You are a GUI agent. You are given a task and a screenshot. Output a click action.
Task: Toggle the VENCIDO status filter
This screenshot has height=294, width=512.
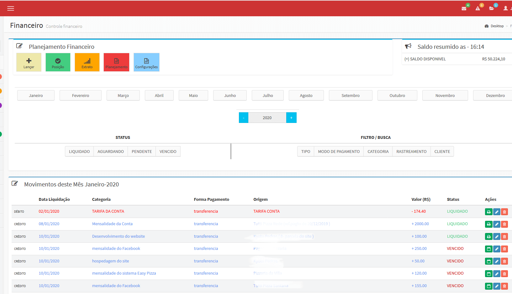168,152
